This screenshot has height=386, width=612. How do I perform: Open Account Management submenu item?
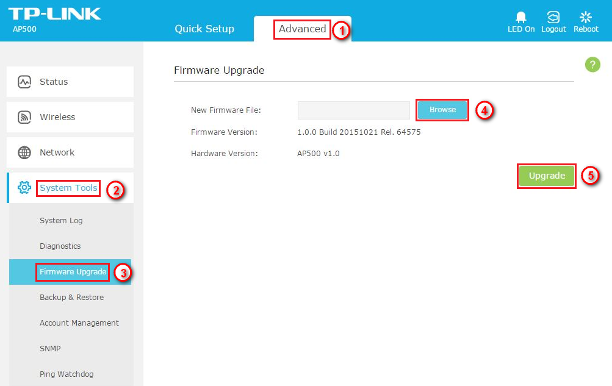79,323
